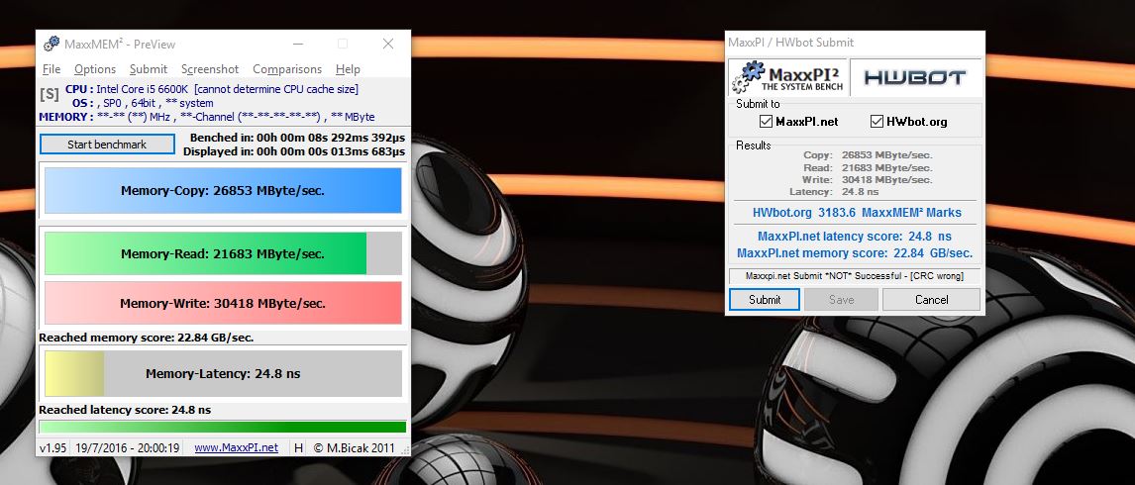Click 'Write: 30418 MByte/sec.' in Results
Image resolution: width=1135 pixels, height=485 pixels.
tap(868, 179)
